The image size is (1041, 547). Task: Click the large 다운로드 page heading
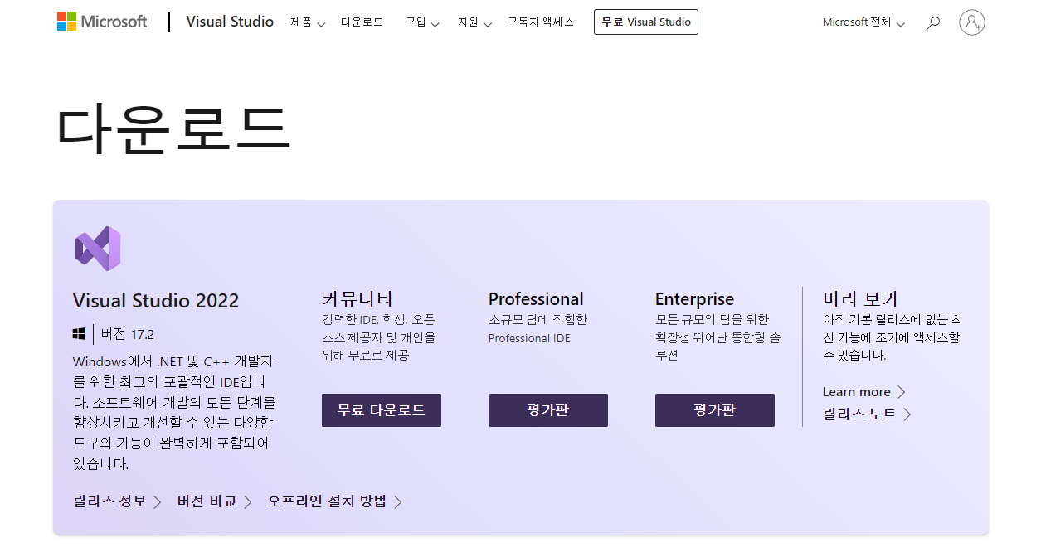(x=173, y=129)
